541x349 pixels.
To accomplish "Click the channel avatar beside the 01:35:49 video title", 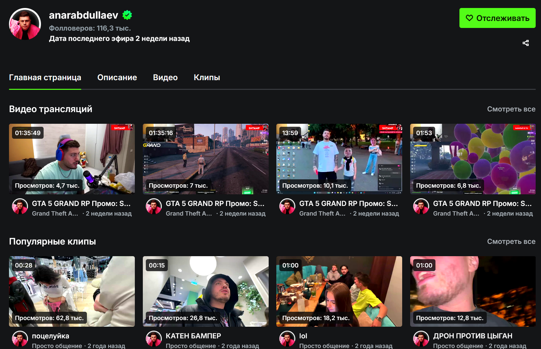I will (20, 207).
